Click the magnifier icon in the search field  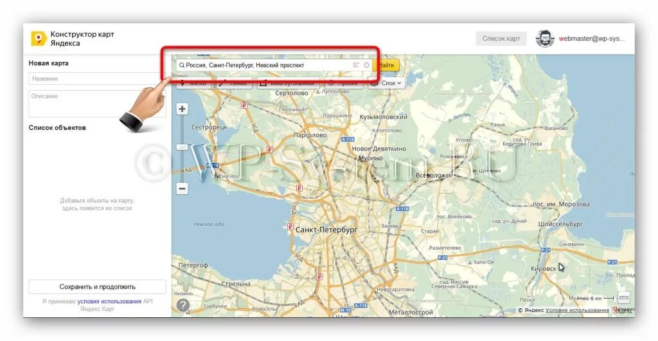pyautogui.click(x=182, y=66)
